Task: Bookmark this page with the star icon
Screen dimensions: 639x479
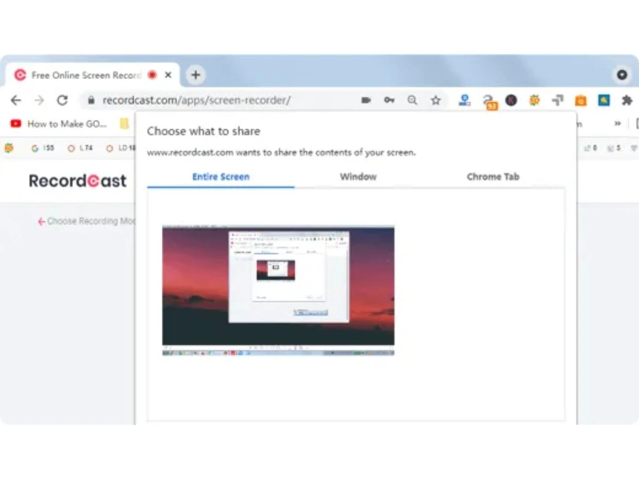Action: point(436,100)
